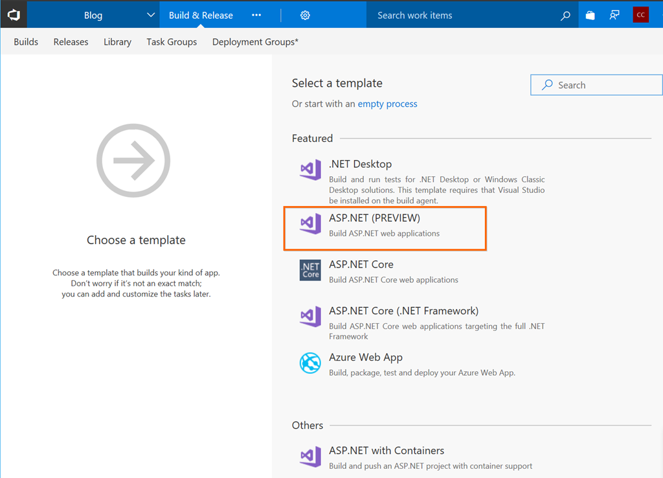Open the settings gear icon

(305, 15)
